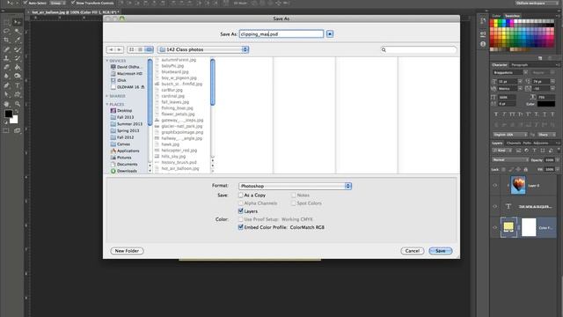This screenshot has width=563, height=317.
Task: Switch file browser to column view
Action: coord(149,49)
